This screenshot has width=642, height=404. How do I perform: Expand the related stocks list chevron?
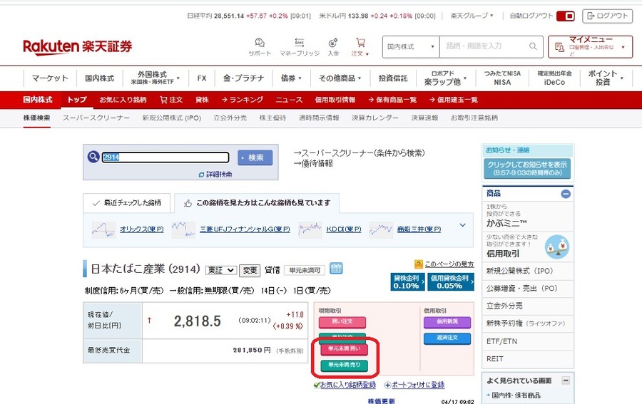pos(463,225)
